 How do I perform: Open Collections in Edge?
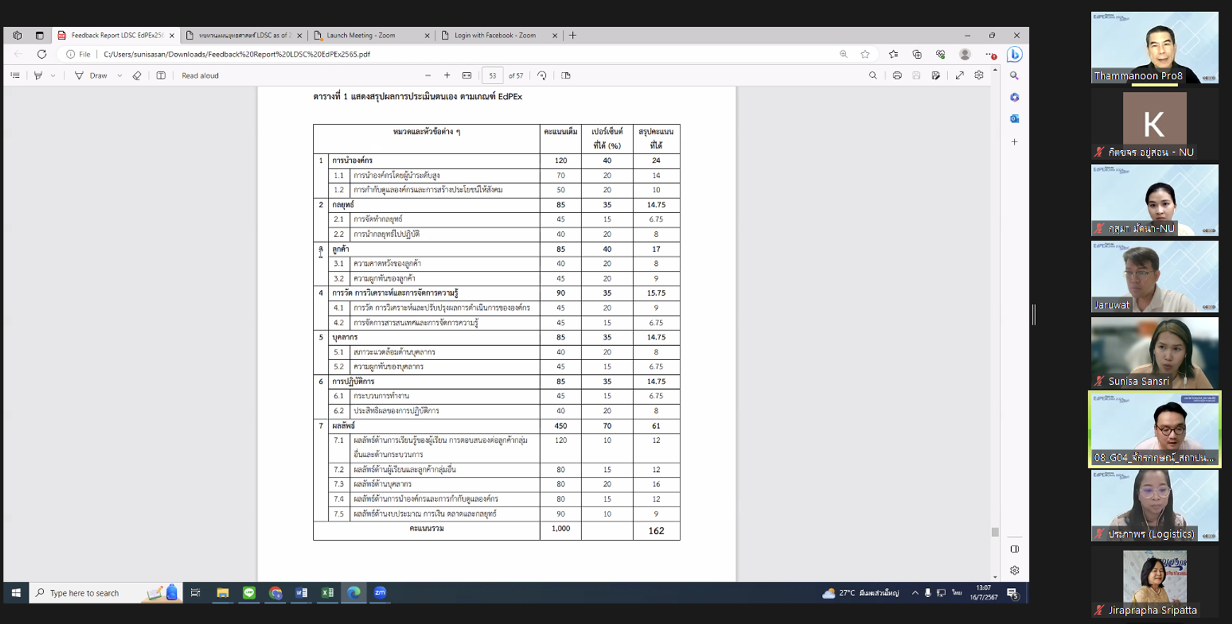pos(917,54)
